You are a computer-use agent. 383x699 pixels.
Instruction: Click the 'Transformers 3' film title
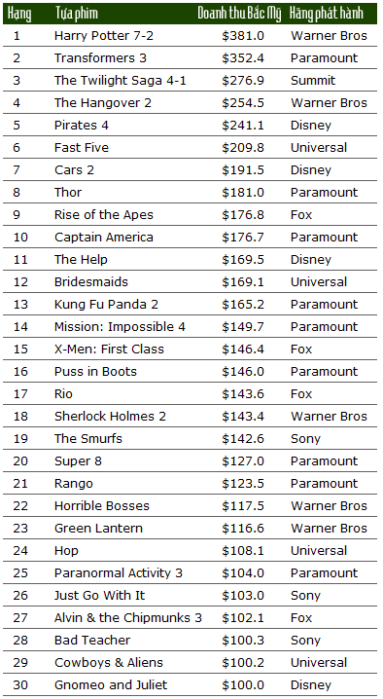[100, 58]
